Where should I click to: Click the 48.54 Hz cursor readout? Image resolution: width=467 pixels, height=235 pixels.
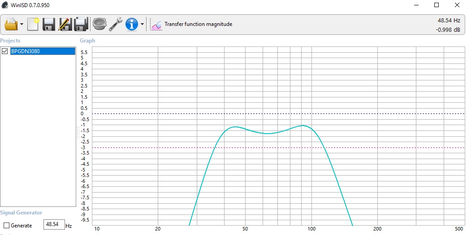click(449, 21)
